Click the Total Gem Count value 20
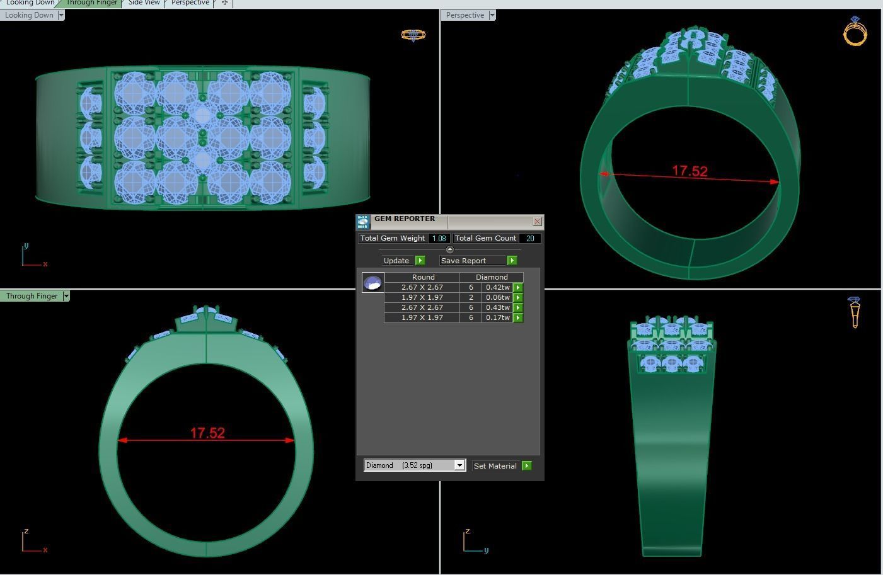Screen dimensions: 883x575 530,238
